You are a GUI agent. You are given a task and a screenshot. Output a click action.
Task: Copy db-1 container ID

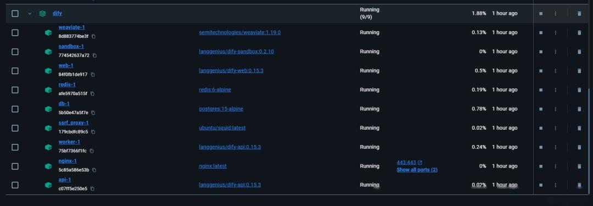tap(93, 113)
